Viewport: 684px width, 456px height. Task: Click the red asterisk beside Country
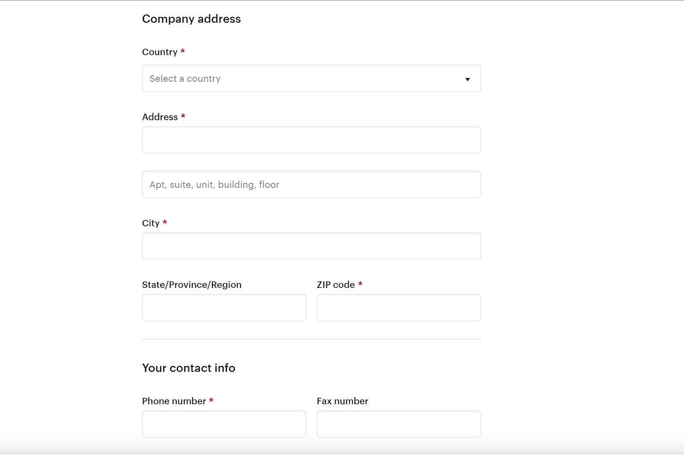[183, 51]
